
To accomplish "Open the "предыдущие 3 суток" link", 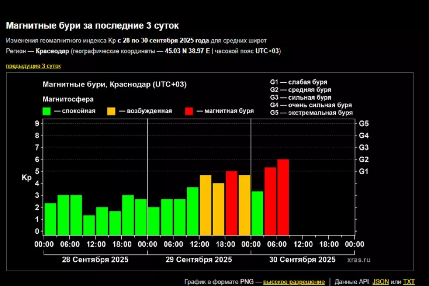I will (x=33, y=66).
